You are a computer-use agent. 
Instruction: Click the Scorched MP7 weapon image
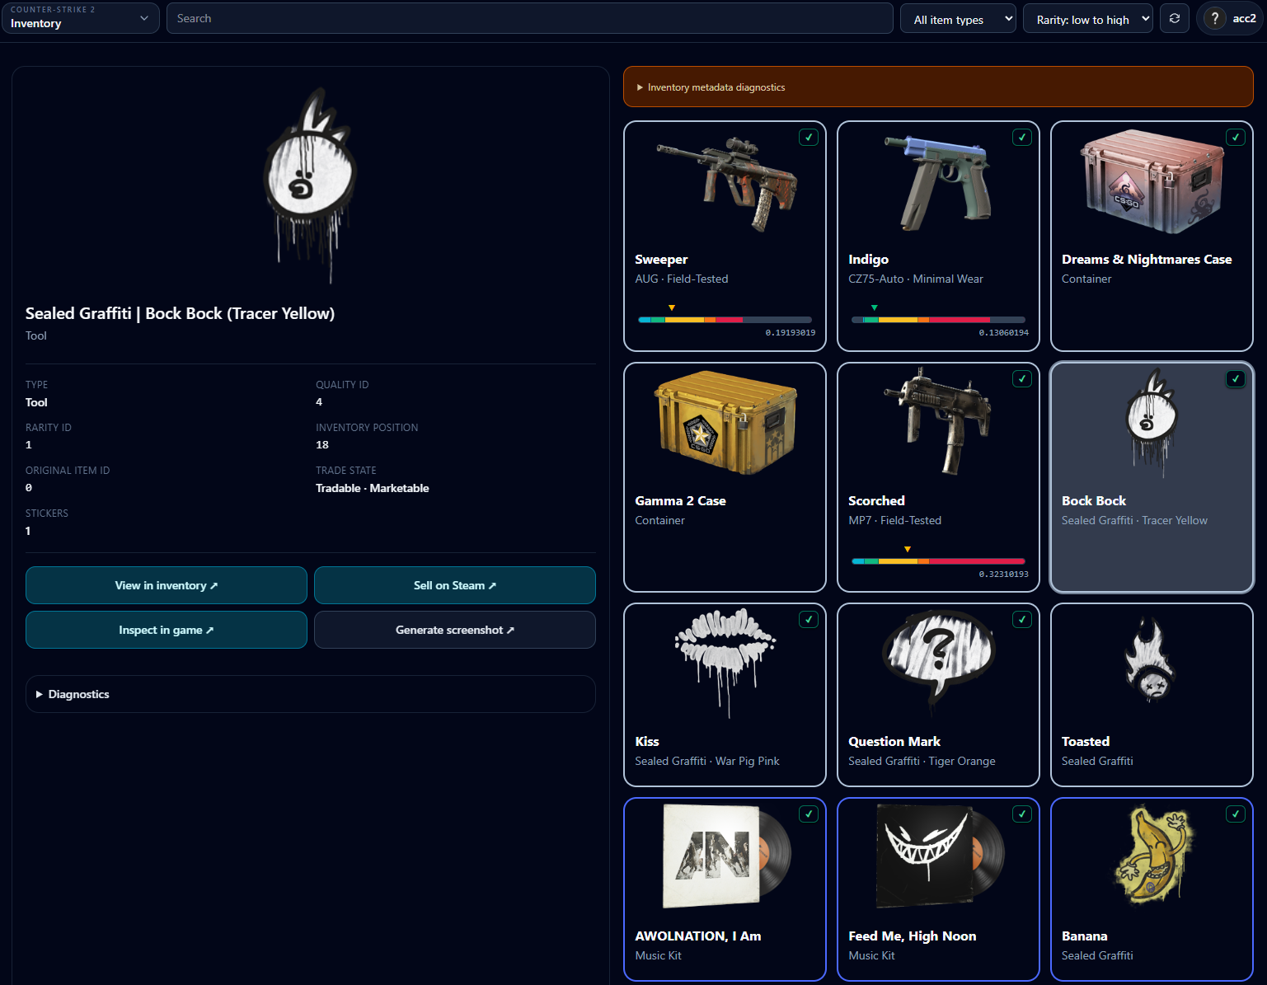click(937, 422)
